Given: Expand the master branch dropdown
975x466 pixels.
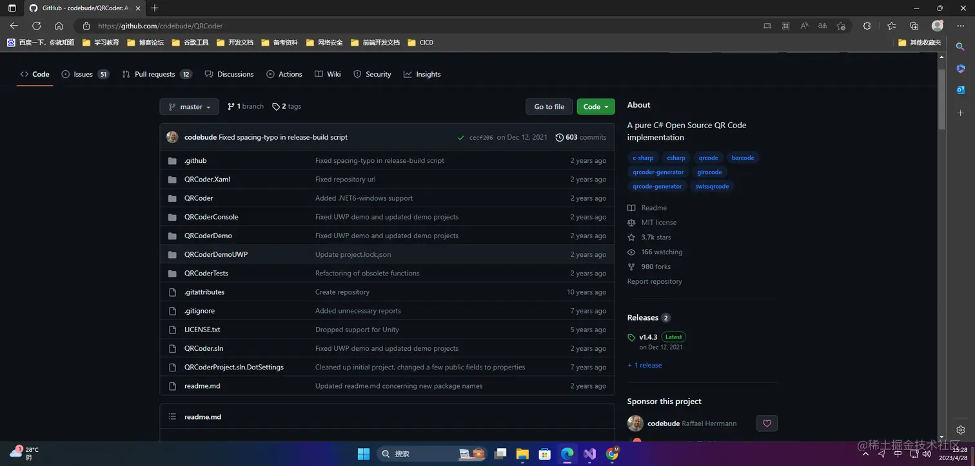Looking at the screenshot, I should [189, 107].
